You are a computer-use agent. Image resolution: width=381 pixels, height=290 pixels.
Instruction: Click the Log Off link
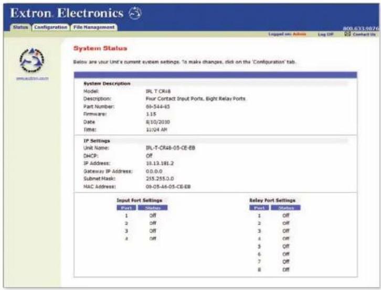[x=325, y=35]
